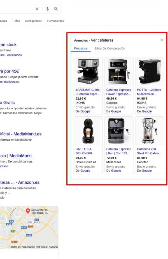168x259 pixels.
Task: Open the 'por 45€' ad headline
Action: (x=10, y=71)
